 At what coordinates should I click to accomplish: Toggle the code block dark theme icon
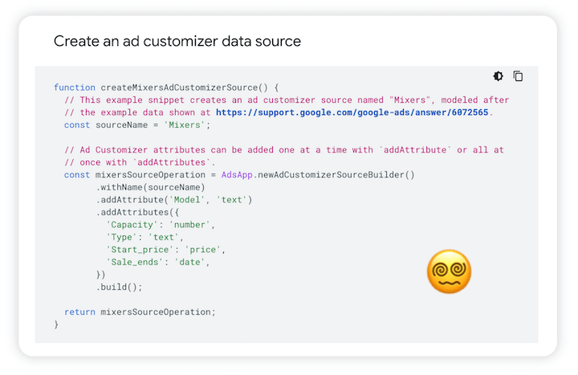point(499,76)
